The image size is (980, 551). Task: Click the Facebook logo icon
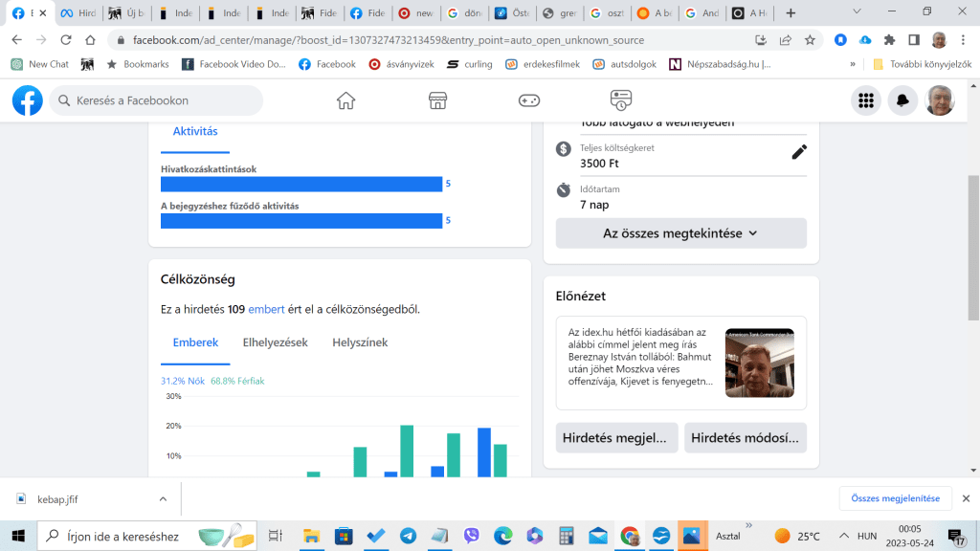click(28, 100)
